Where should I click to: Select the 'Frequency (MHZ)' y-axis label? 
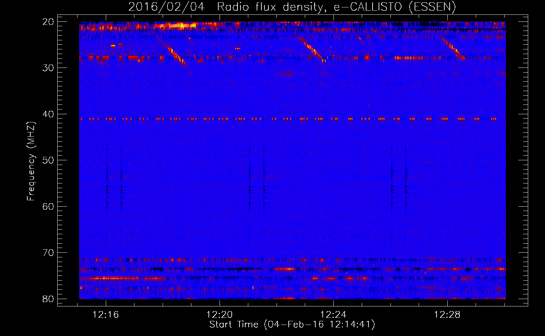coord(31,161)
